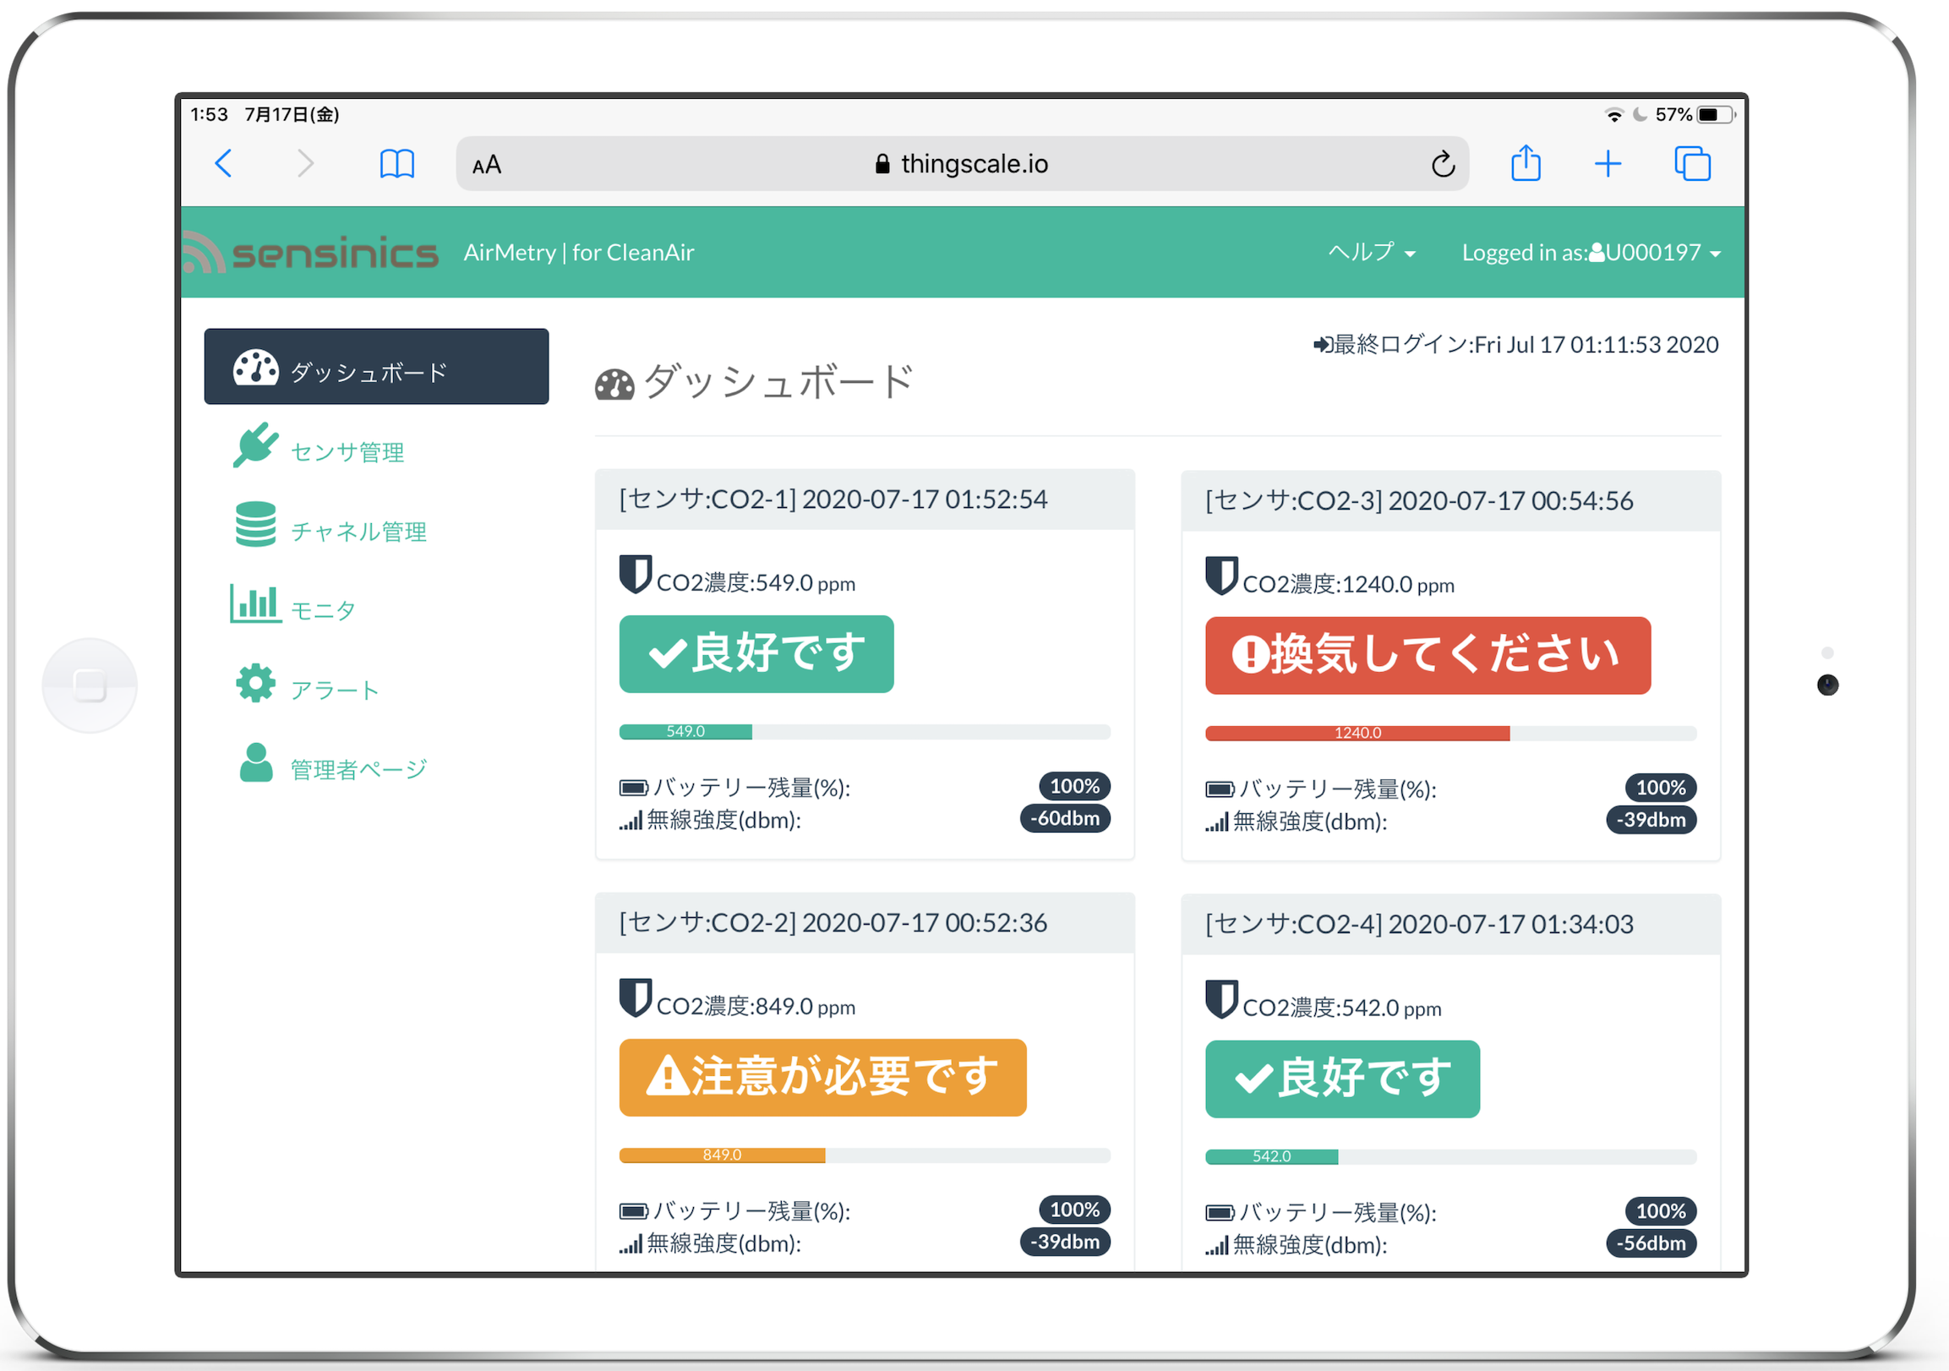The height and width of the screenshot is (1371, 1949).
Task: Open the 管理者ページ link
Action: tap(358, 769)
